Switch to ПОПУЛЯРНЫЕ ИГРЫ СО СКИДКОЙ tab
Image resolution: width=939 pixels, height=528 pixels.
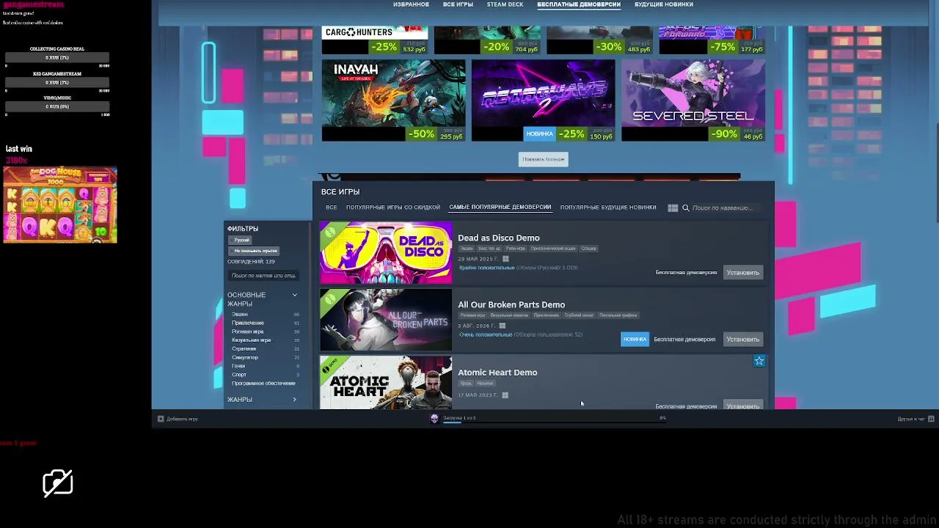pyautogui.click(x=393, y=208)
